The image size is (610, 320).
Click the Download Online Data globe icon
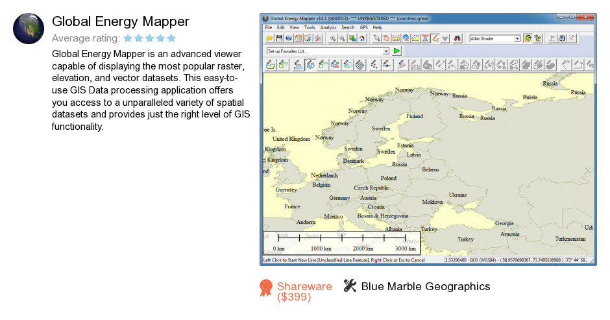pyautogui.click(x=289, y=38)
